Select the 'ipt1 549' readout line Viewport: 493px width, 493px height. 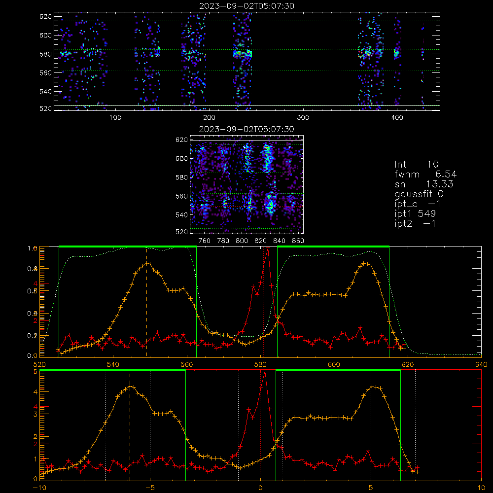(415, 214)
